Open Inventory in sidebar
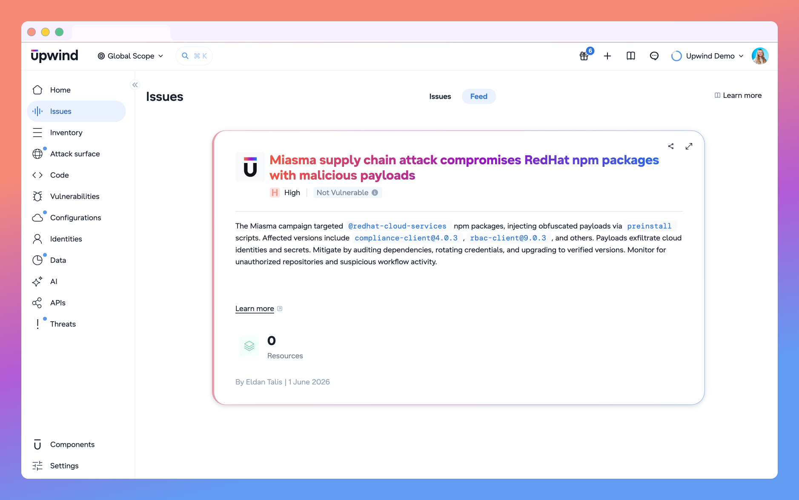The height and width of the screenshot is (500, 799). [77, 132]
